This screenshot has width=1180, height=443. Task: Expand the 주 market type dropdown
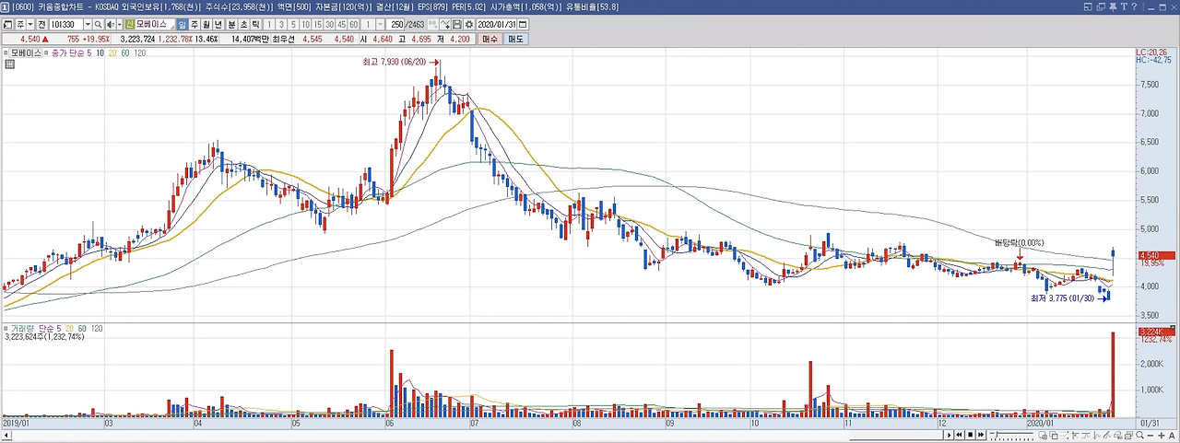30,24
